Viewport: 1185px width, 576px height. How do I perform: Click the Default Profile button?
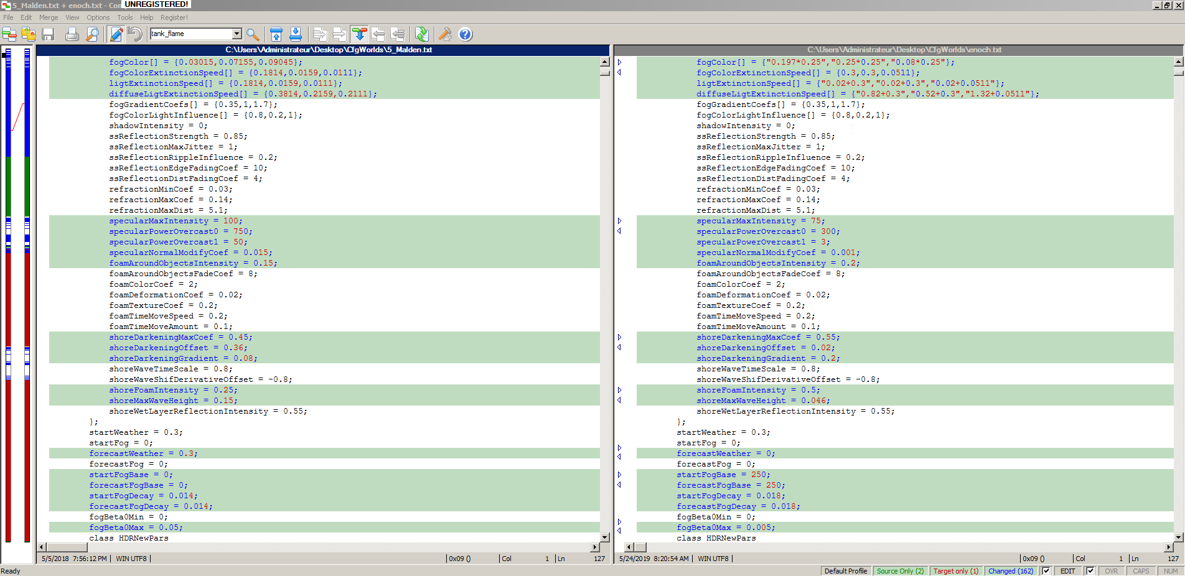(x=845, y=571)
